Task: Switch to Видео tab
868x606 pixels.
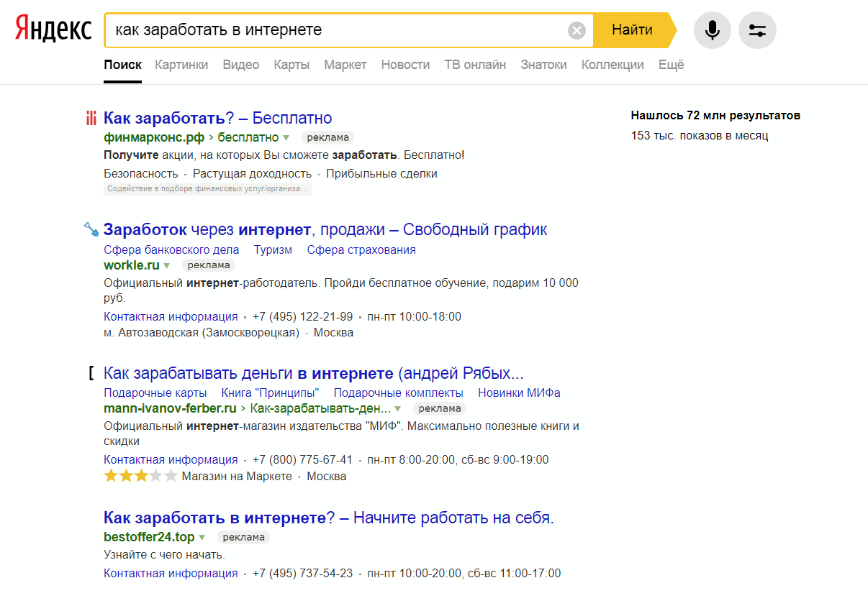Action: pyautogui.click(x=240, y=65)
